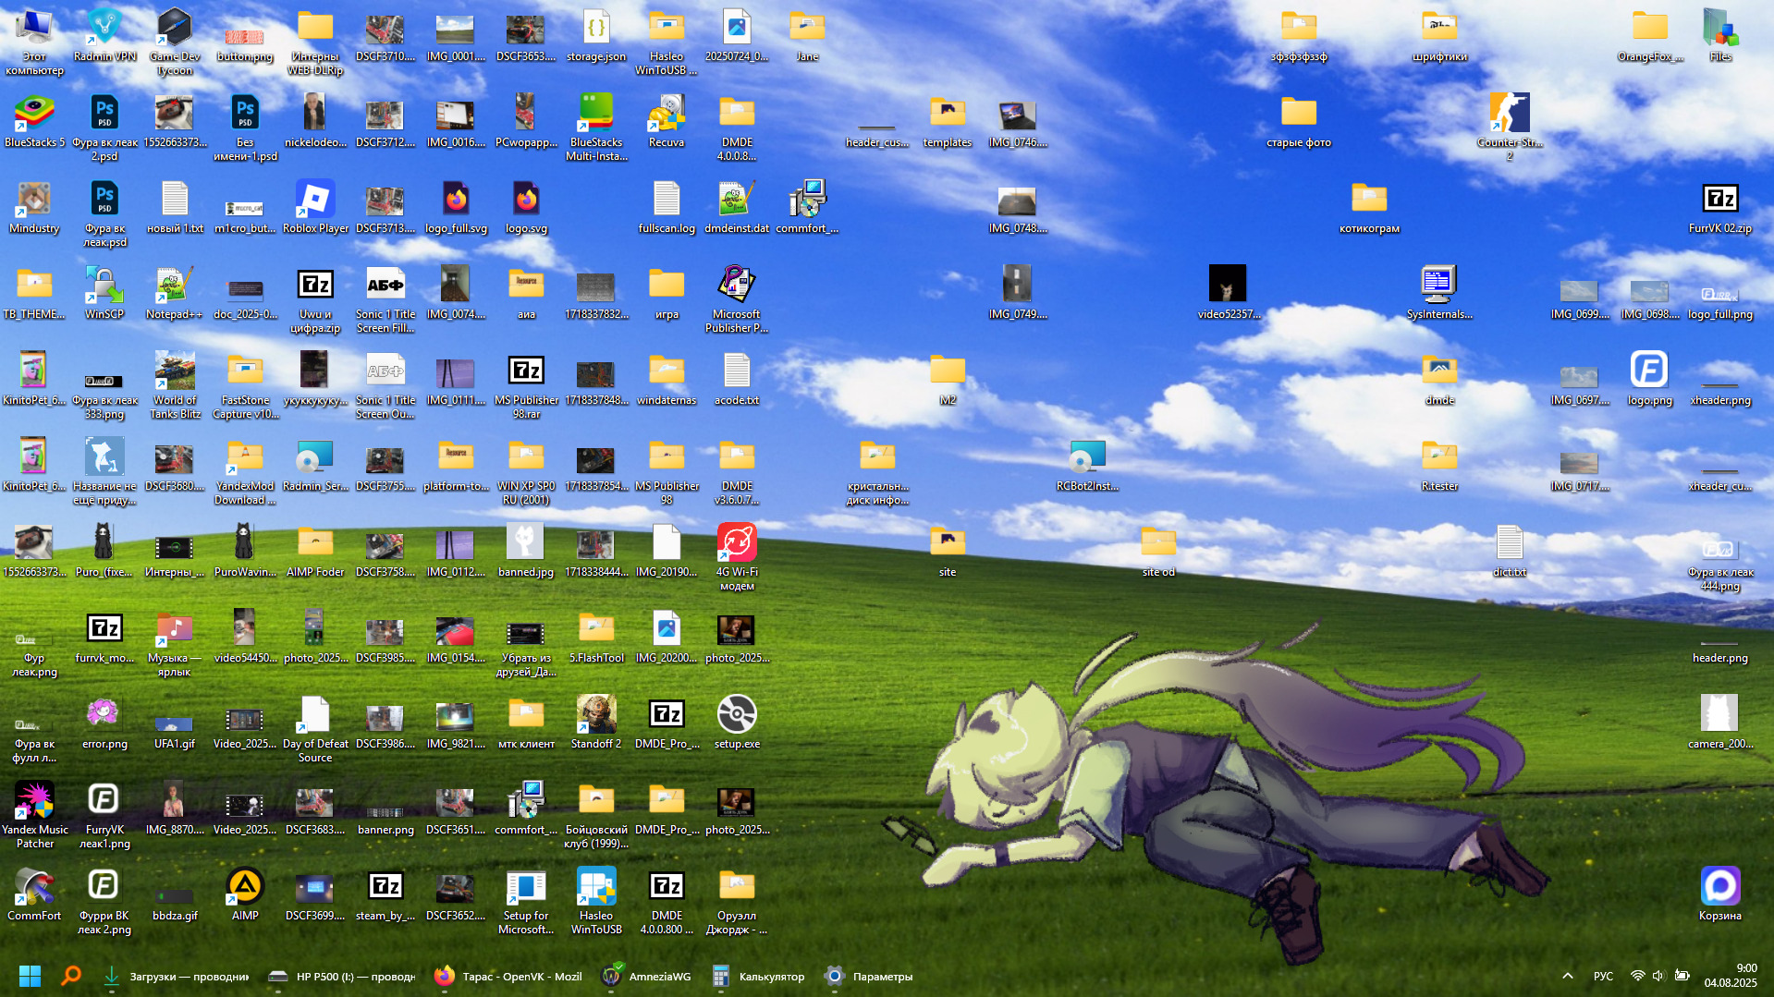Select the Roblox Player shortcut

(315, 207)
